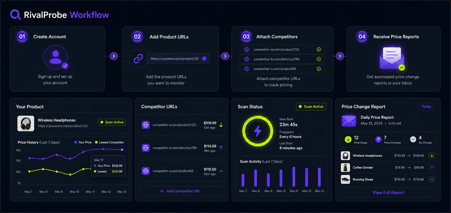Click 'May 13, 2024 • 8:00 AM' report date
This screenshot has height=213, width=451.
381,124
